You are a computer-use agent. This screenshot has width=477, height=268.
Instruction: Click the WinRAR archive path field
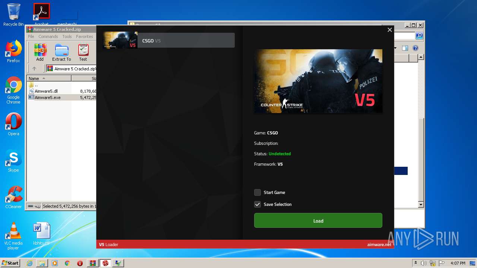71,68
